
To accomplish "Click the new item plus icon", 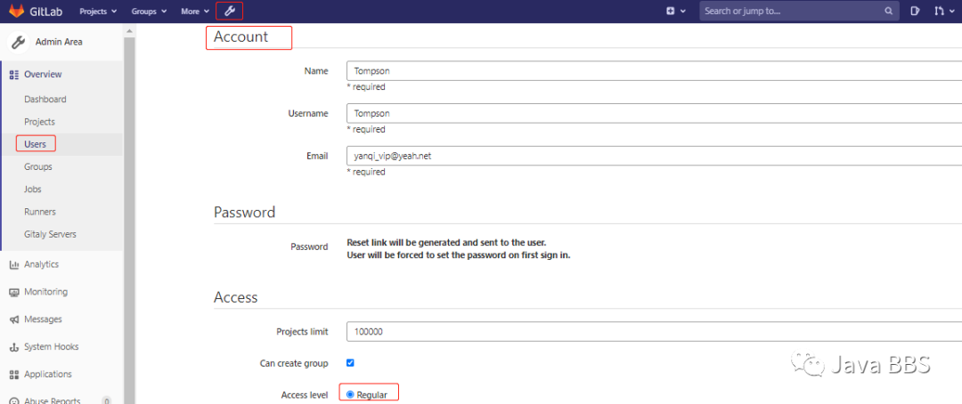I will click(671, 12).
